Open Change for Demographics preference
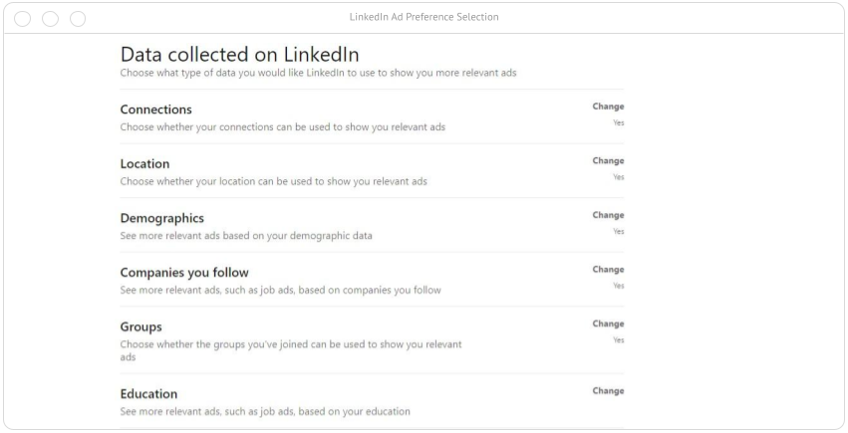The height and width of the screenshot is (433, 848). (608, 215)
